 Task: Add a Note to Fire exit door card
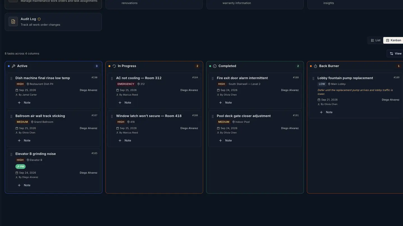click(x=226, y=103)
